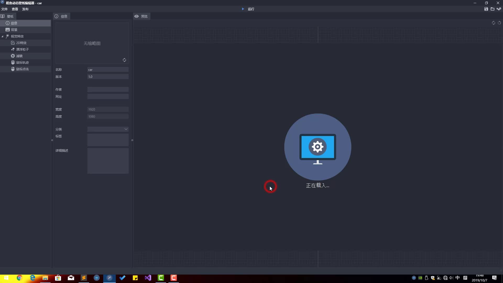Refresh the thumbnail with circular arrow icon

[124, 60]
